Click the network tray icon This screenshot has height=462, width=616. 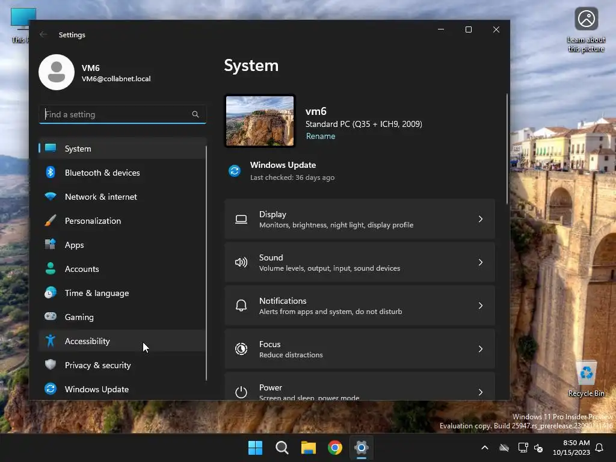click(523, 448)
